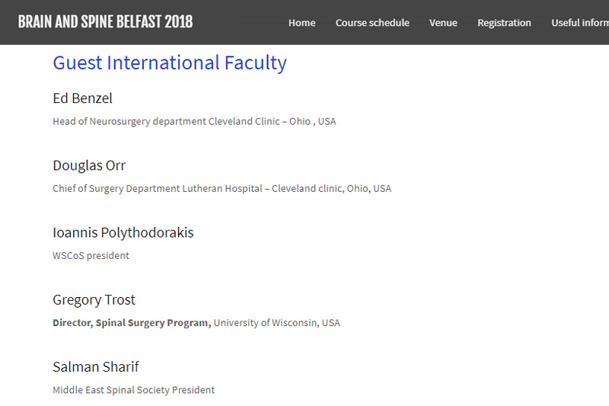Go to Course schedule page

(372, 23)
